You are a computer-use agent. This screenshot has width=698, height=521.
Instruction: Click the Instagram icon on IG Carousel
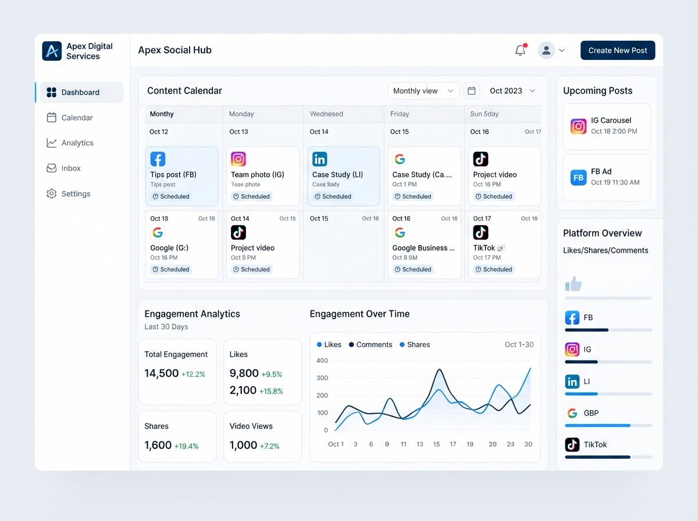579,126
